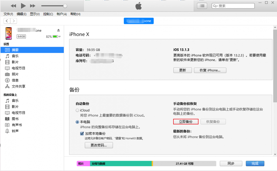Click the 59.55 GB capacity value
Viewport: 277px width, 171px height.
[x=93, y=50]
